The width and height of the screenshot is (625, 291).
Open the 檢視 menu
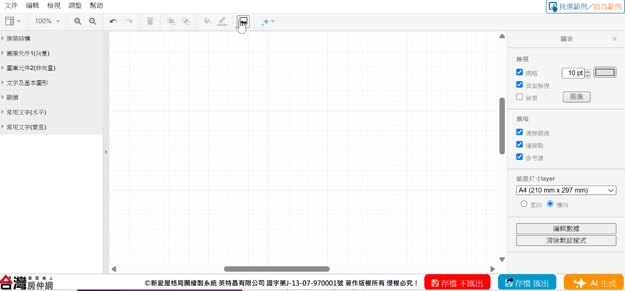54,5
